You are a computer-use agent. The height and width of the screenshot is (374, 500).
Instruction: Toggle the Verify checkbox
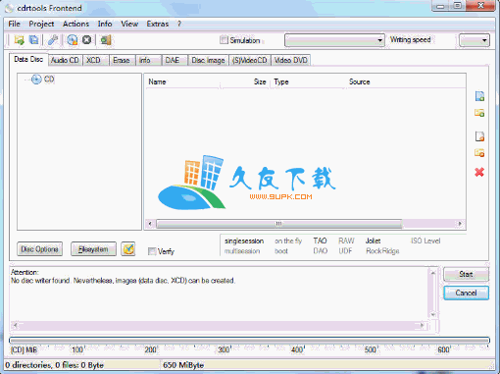coord(152,251)
